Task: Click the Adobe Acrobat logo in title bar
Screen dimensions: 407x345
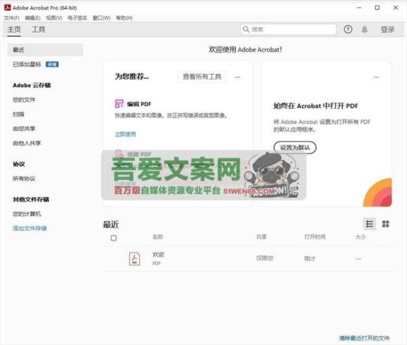Action: coord(8,8)
